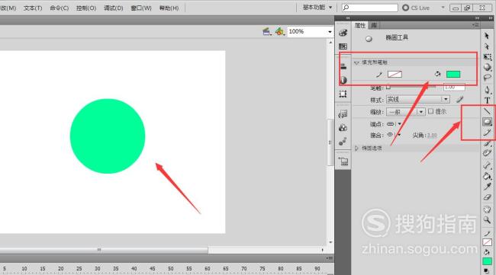Select the Eraser tool
The width and height of the screenshot is (496, 275).
coord(487,197)
